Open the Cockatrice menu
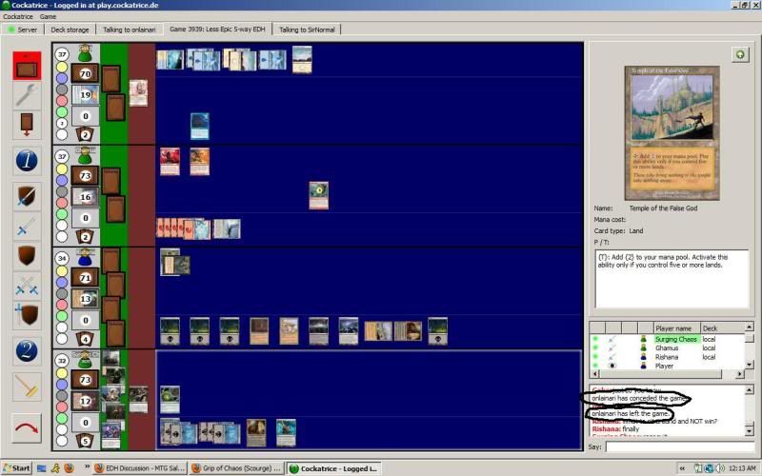The width and height of the screenshot is (762, 476). tap(18, 16)
